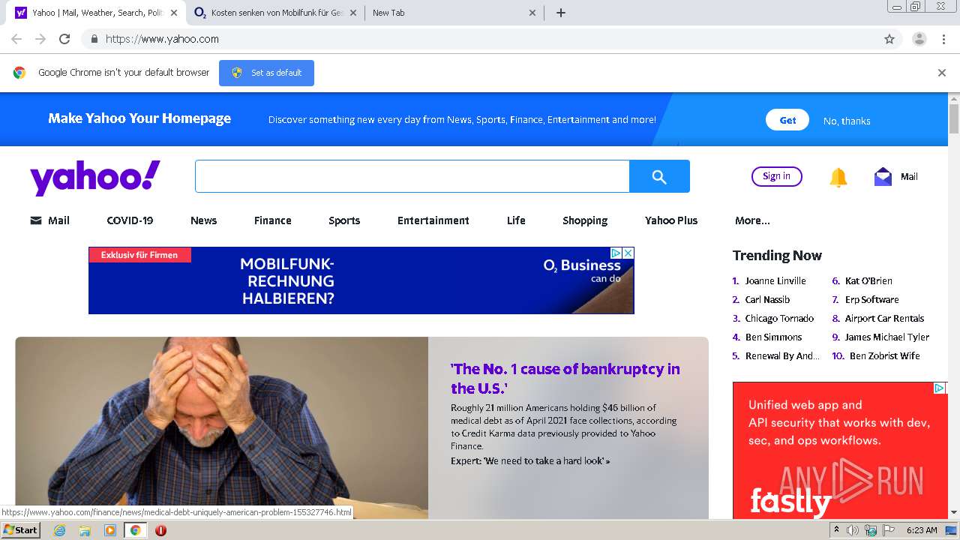Reload the page with the refresh icon
The image size is (960, 540).
pos(64,39)
